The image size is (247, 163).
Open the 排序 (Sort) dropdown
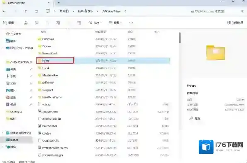pyautogui.click(x=95, y=23)
